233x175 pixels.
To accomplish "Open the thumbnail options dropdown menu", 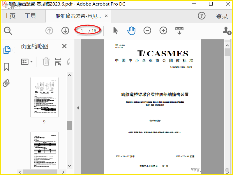I will (x=27, y=62).
